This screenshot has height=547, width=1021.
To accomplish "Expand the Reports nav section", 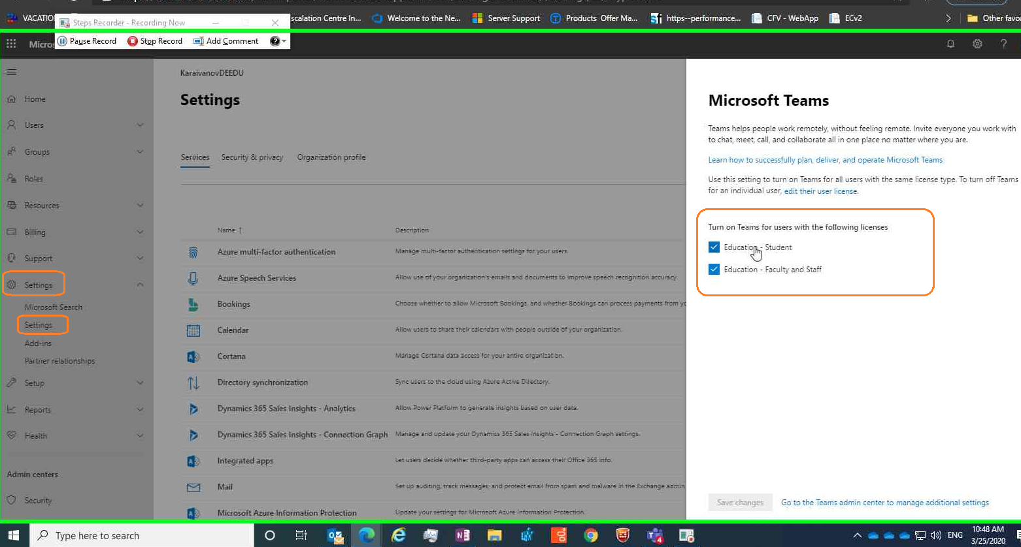I will 140,410.
